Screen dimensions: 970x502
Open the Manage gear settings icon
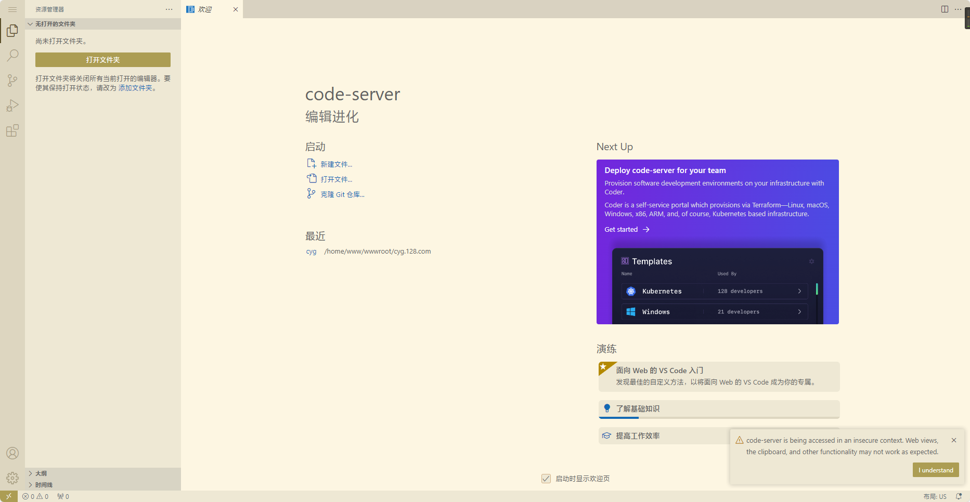coord(12,478)
